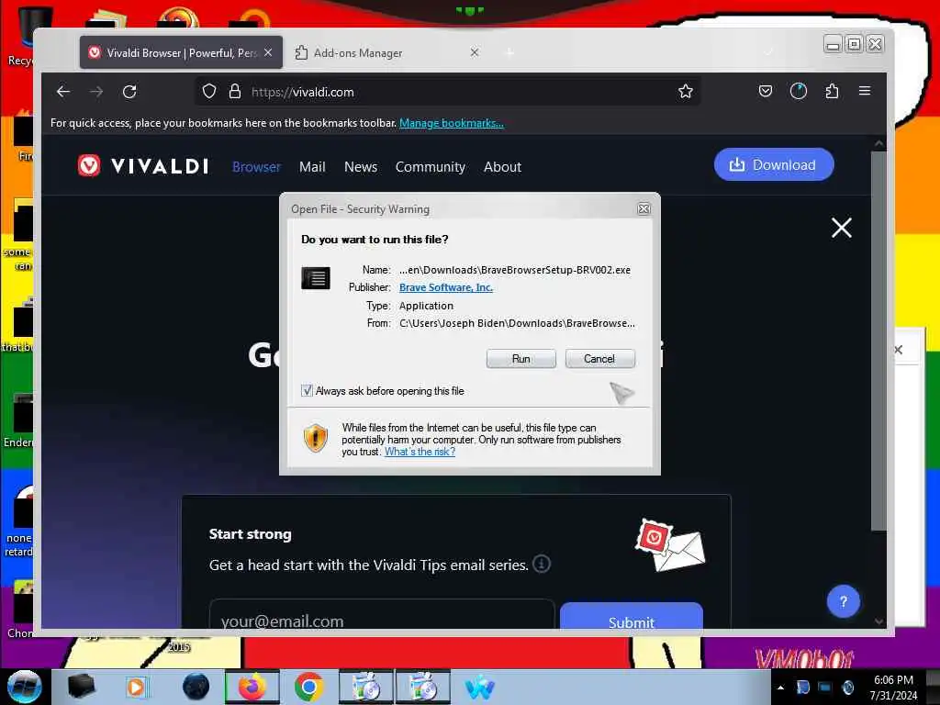Open the network tray icon
The height and width of the screenshot is (705, 940).
[x=824, y=687]
